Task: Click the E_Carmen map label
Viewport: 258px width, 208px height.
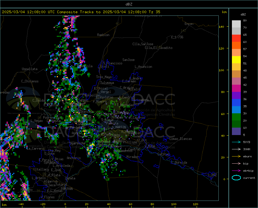Action: tap(129, 81)
